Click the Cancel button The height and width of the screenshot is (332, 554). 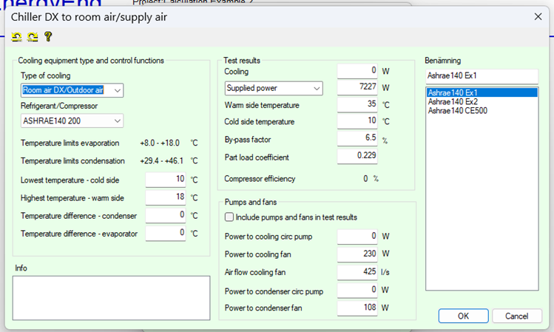pos(517,316)
